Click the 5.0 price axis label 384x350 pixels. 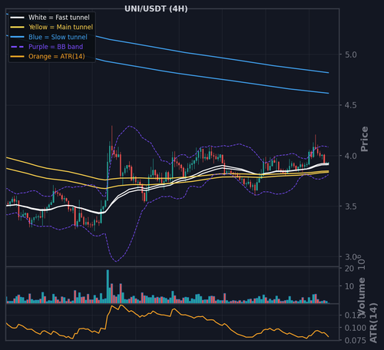coord(350,54)
